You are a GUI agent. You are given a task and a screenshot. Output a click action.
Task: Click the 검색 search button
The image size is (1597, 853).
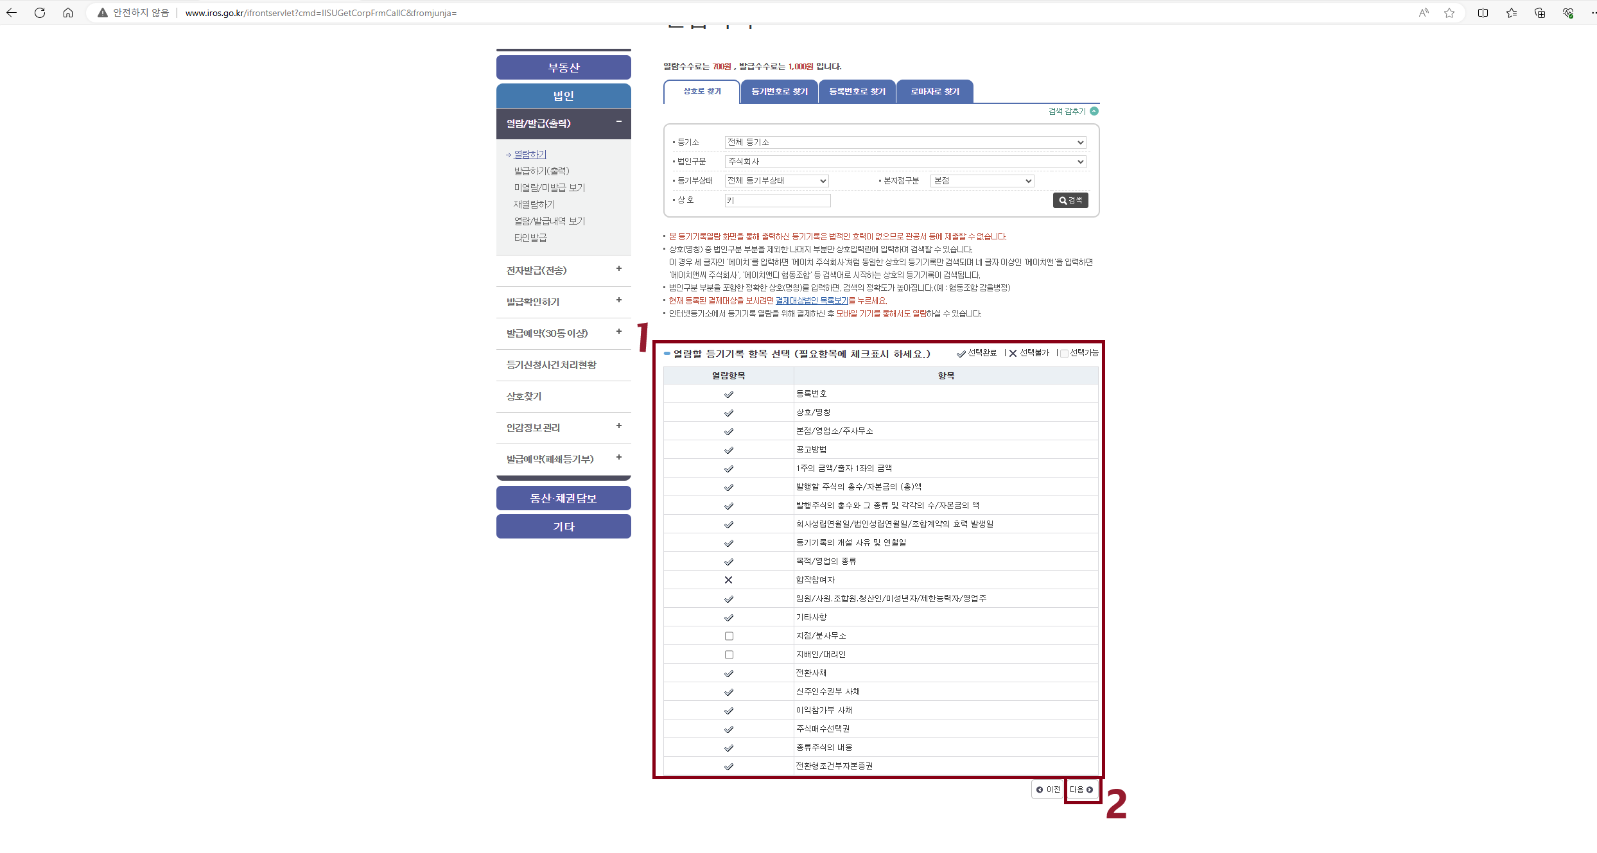pyautogui.click(x=1070, y=200)
